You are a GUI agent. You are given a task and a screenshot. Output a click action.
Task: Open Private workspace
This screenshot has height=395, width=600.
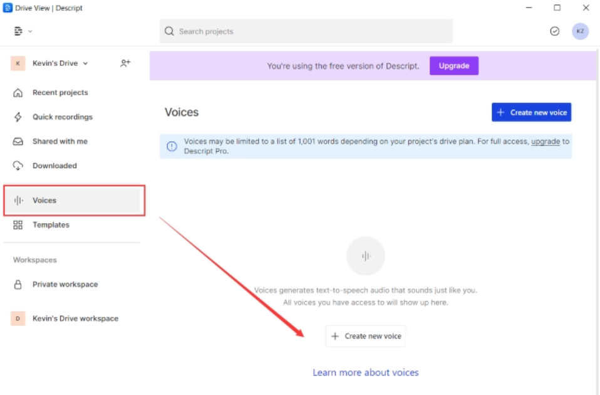(x=65, y=284)
